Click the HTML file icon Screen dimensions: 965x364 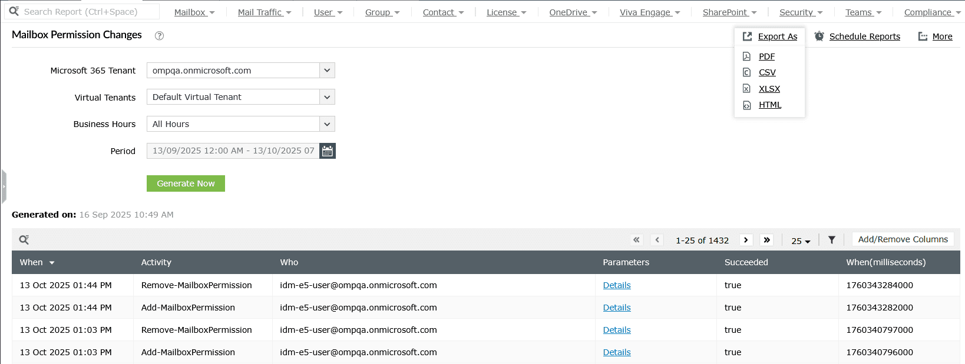pos(746,105)
